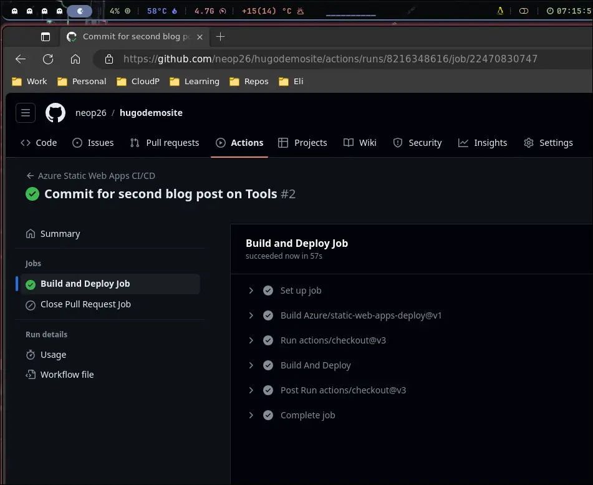Image resolution: width=593 pixels, height=485 pixels.
Task: Reload the page with the refresh icon
Action: click(48, 59)
